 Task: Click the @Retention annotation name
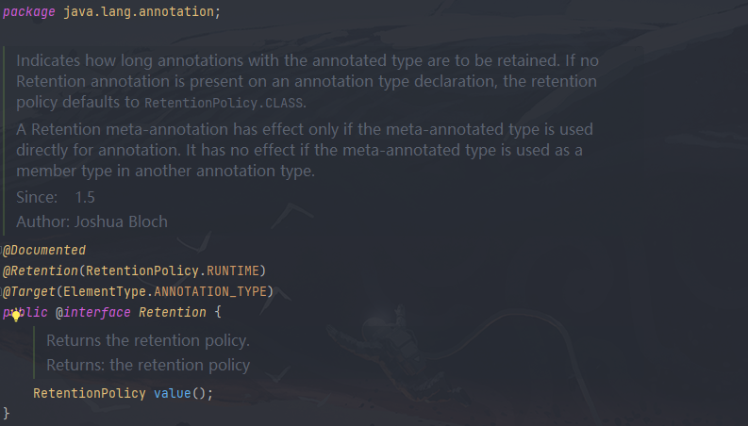pos(41,270)
